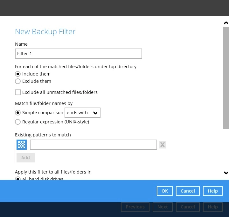Screen dimensions: 229x217
Task: Click into the filter Name field
Action: point(78,54)
